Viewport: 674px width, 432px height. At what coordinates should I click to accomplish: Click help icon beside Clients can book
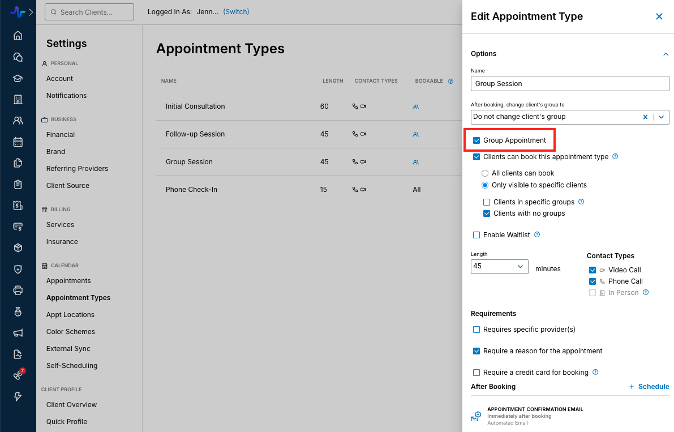pyautogui.click(x=615, y=156)
